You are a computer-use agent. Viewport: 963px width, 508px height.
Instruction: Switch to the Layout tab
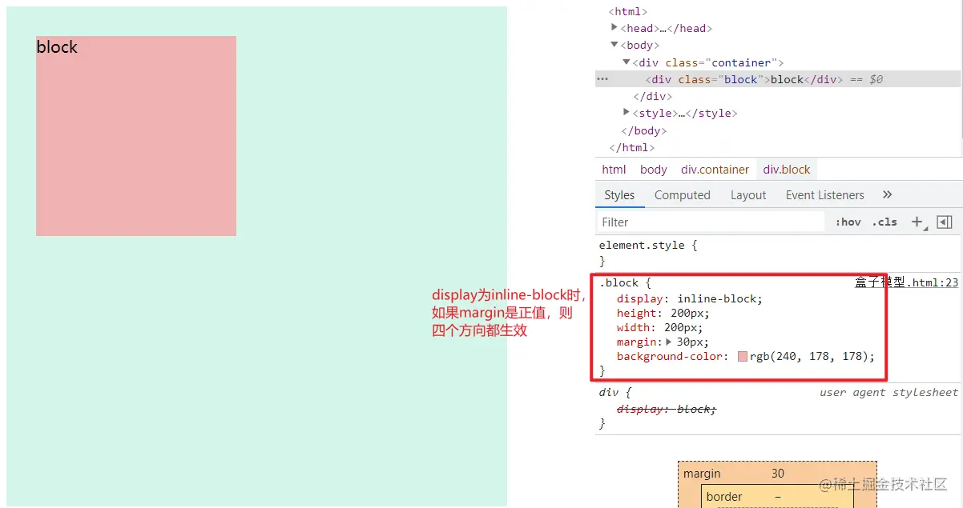748,194
